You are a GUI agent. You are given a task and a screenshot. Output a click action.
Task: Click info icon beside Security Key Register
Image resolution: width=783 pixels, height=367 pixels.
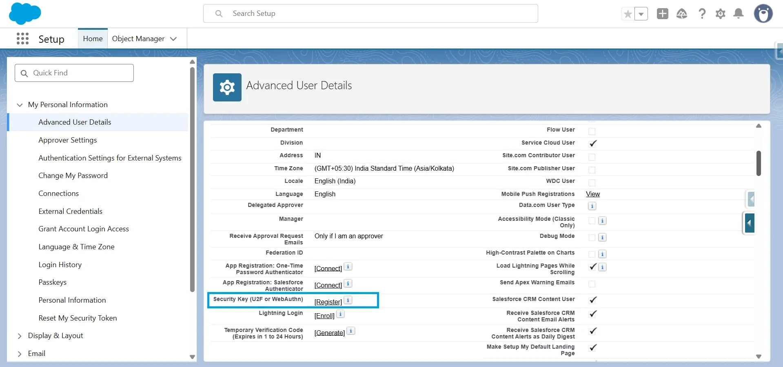(348, 300)
